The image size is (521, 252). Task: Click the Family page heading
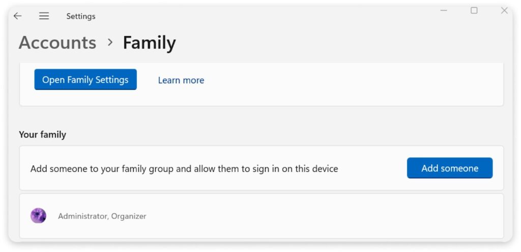point(149,43)
